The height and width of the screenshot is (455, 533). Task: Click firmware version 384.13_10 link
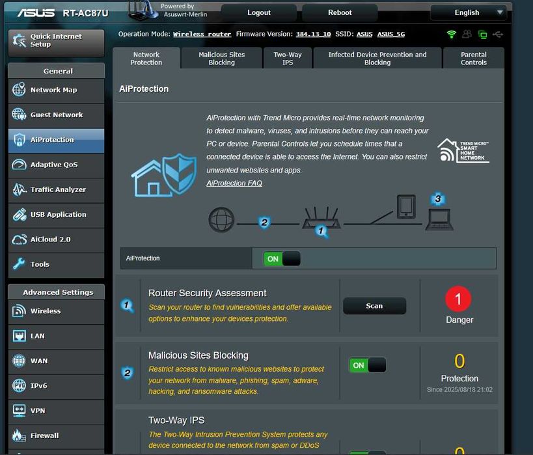tap(313, 34)
